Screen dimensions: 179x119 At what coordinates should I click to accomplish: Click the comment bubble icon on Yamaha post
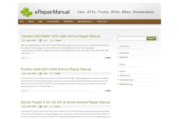click(x=24, y=58)
